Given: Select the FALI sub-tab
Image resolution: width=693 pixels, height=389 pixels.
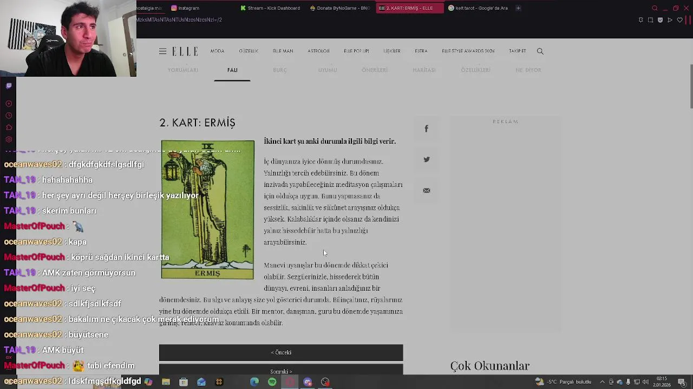Looking at the screenshot, I should [232, 70].
